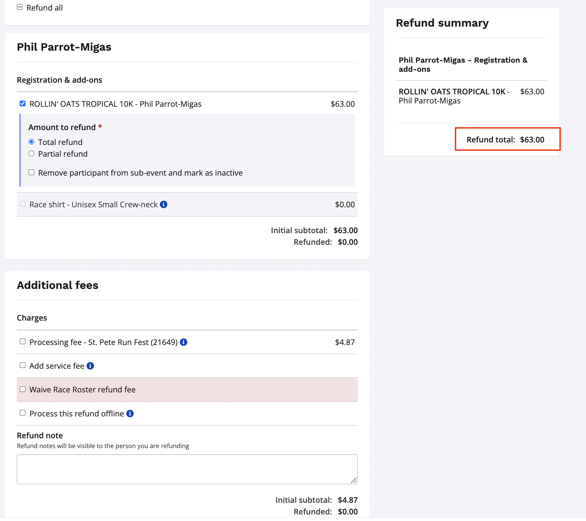This screenshot has height=521, width=586.
Task: Click the info icon beside Race shirt
Action: 164,204
